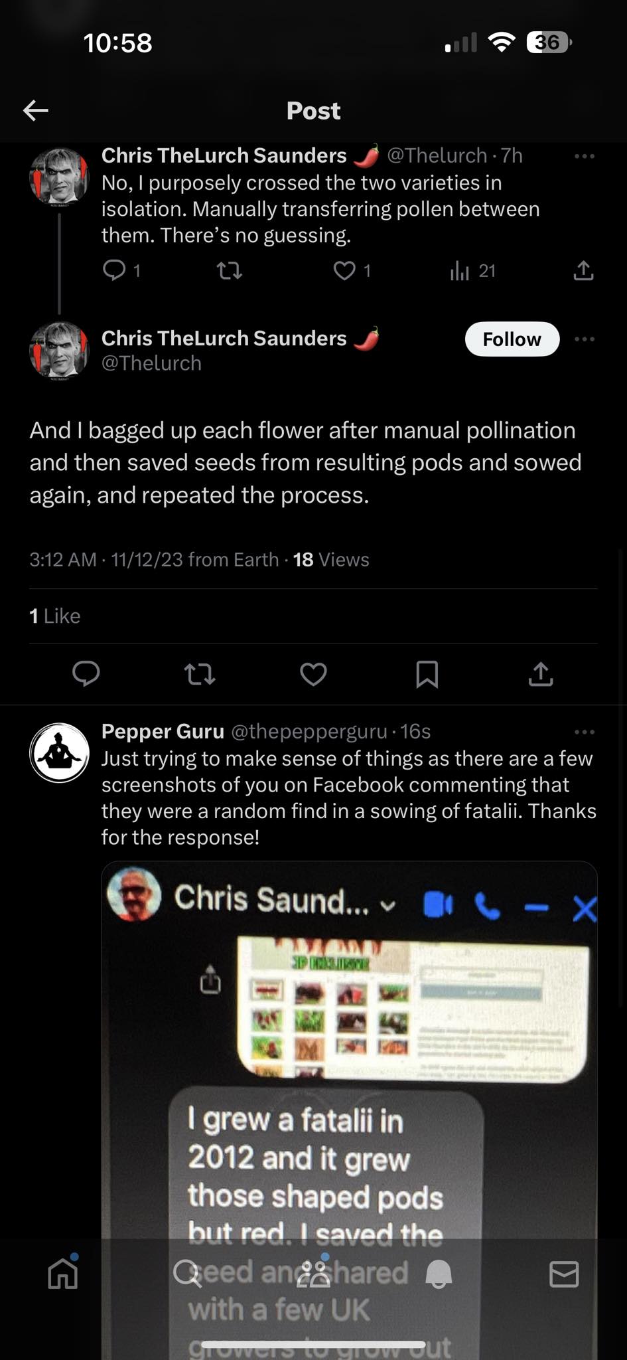Repost the bagged flower post
The image size is (627, 1360).
pyautogui.click(x=199, y=674)
